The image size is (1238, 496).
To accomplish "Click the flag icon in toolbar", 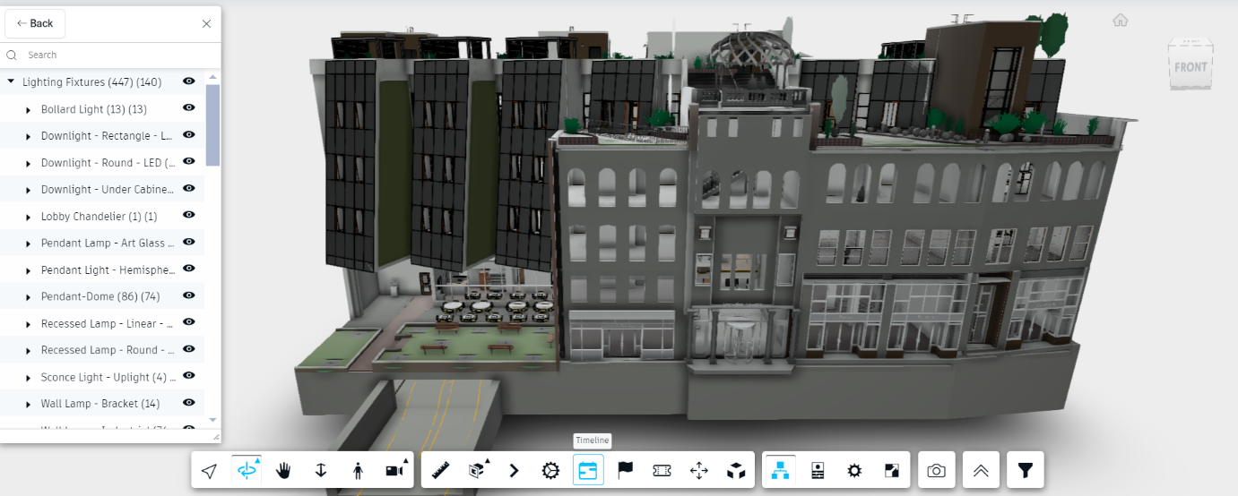I will pos(626,470).
